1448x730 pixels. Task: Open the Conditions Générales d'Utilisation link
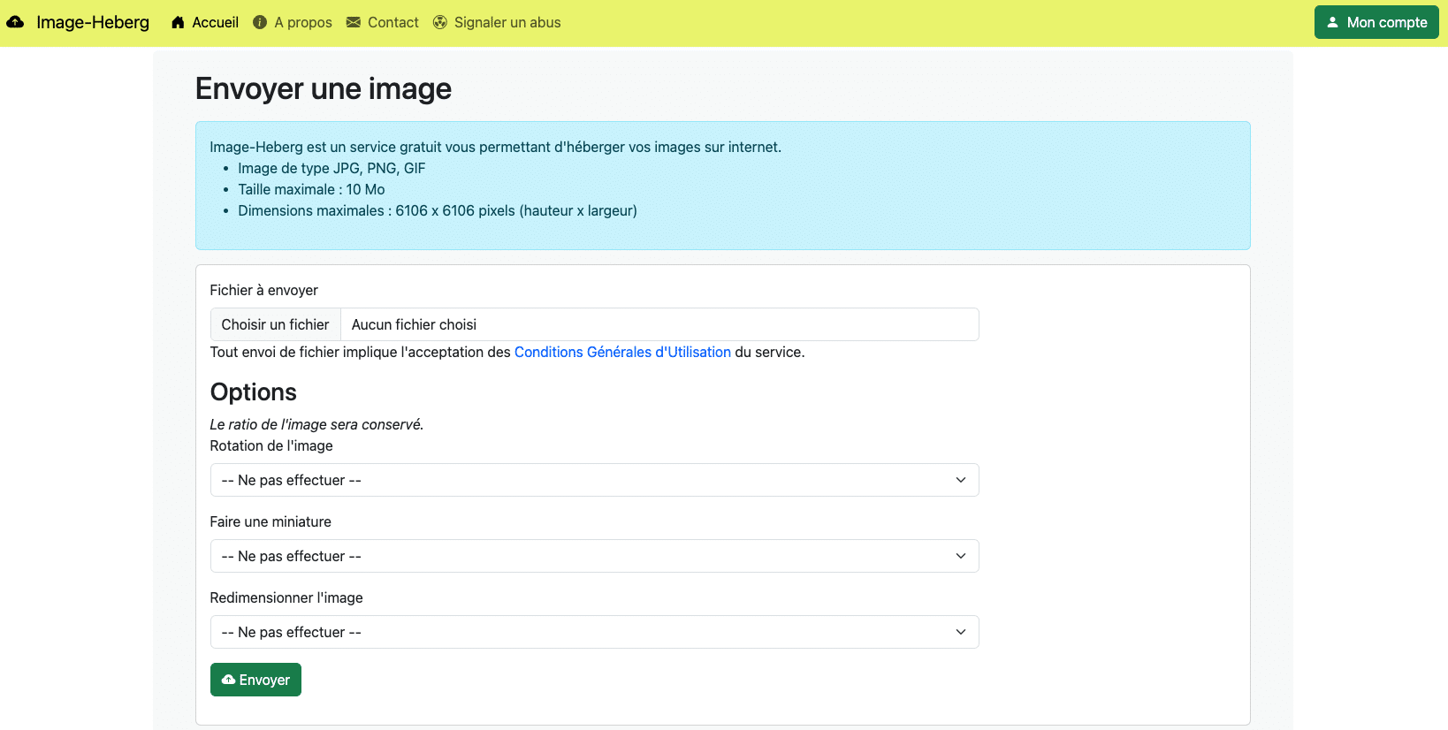(622, 352)
